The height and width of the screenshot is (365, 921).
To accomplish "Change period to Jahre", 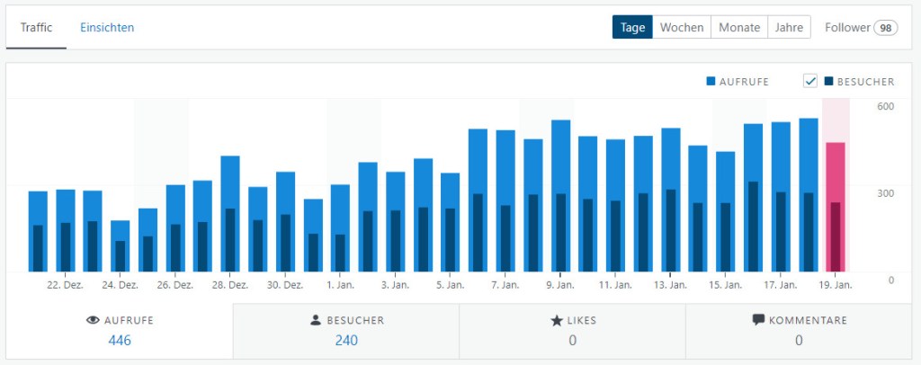I will 790,27.
